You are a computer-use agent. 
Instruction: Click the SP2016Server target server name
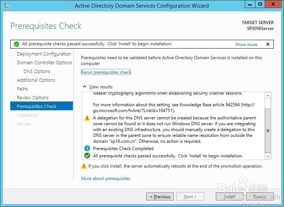coord(260,28)
